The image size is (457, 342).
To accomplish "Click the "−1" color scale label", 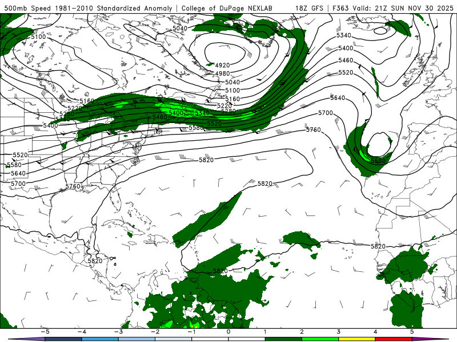I will [x=191, y=332].
